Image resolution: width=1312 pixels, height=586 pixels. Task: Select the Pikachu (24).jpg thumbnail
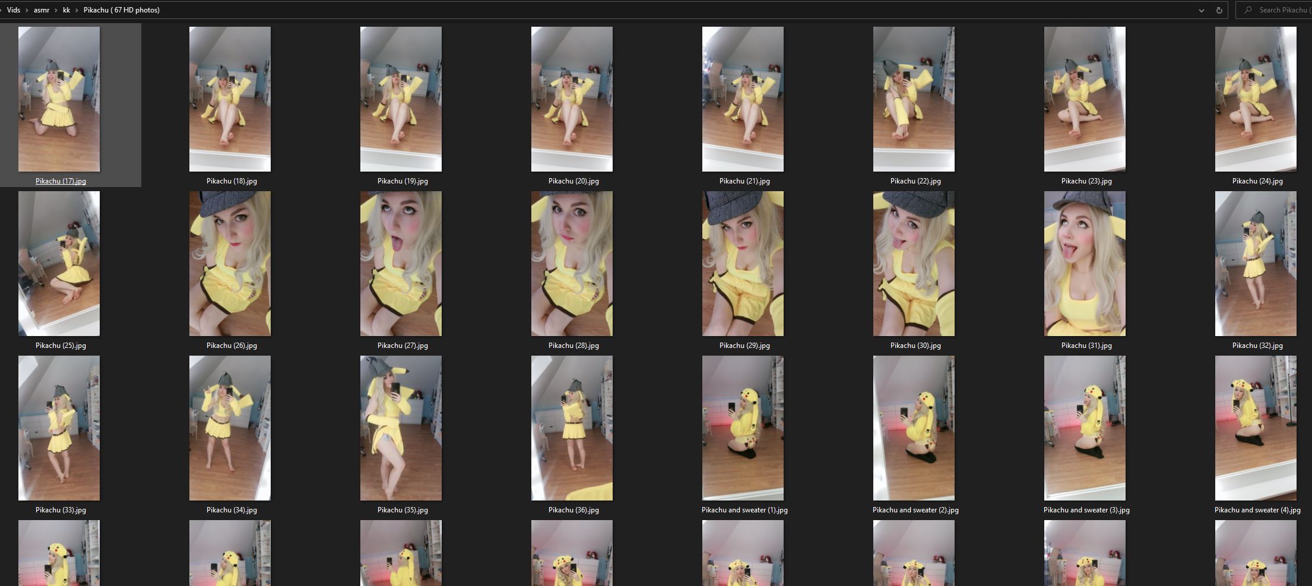(x=1256, y=99)
